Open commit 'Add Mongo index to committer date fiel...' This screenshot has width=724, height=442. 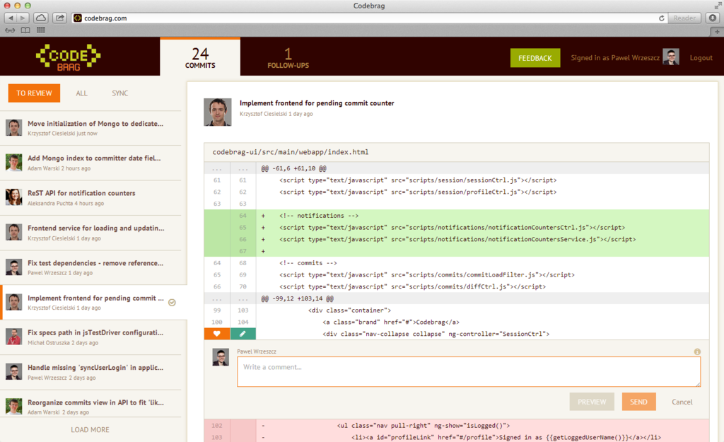tap(90, 163)
